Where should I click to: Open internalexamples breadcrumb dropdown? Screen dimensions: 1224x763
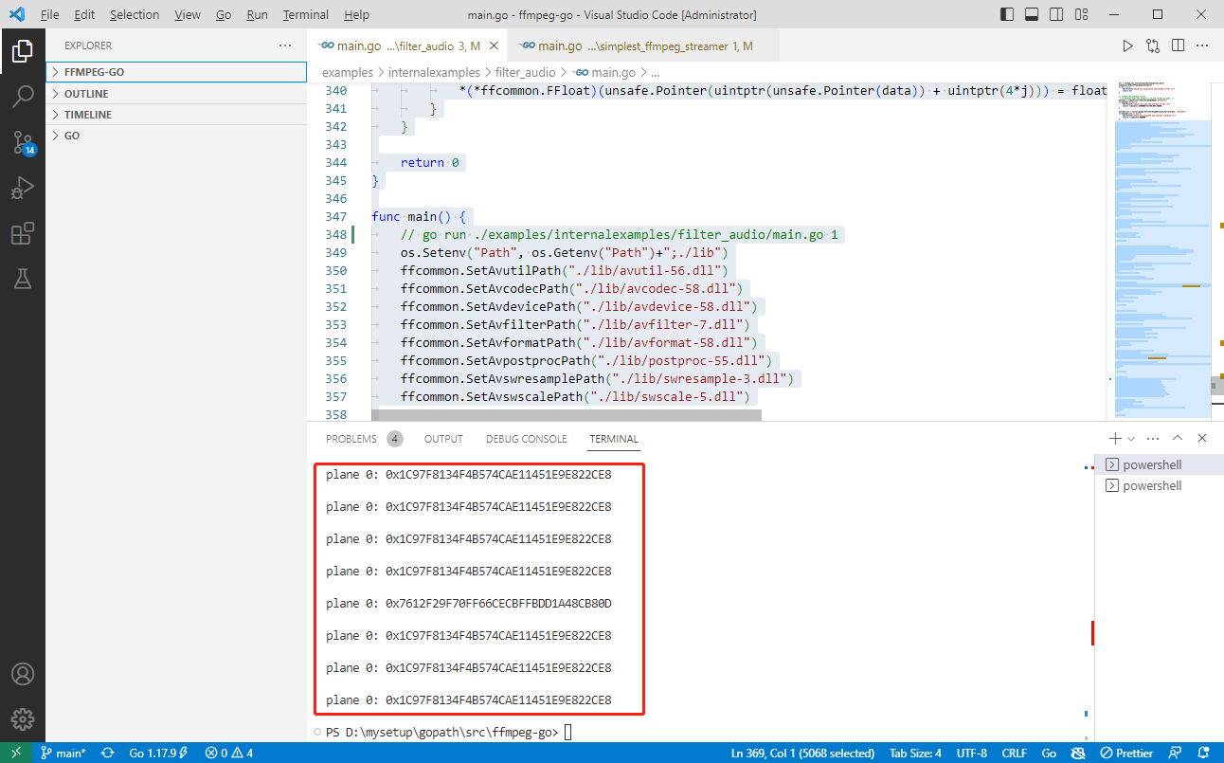[432, 72]
